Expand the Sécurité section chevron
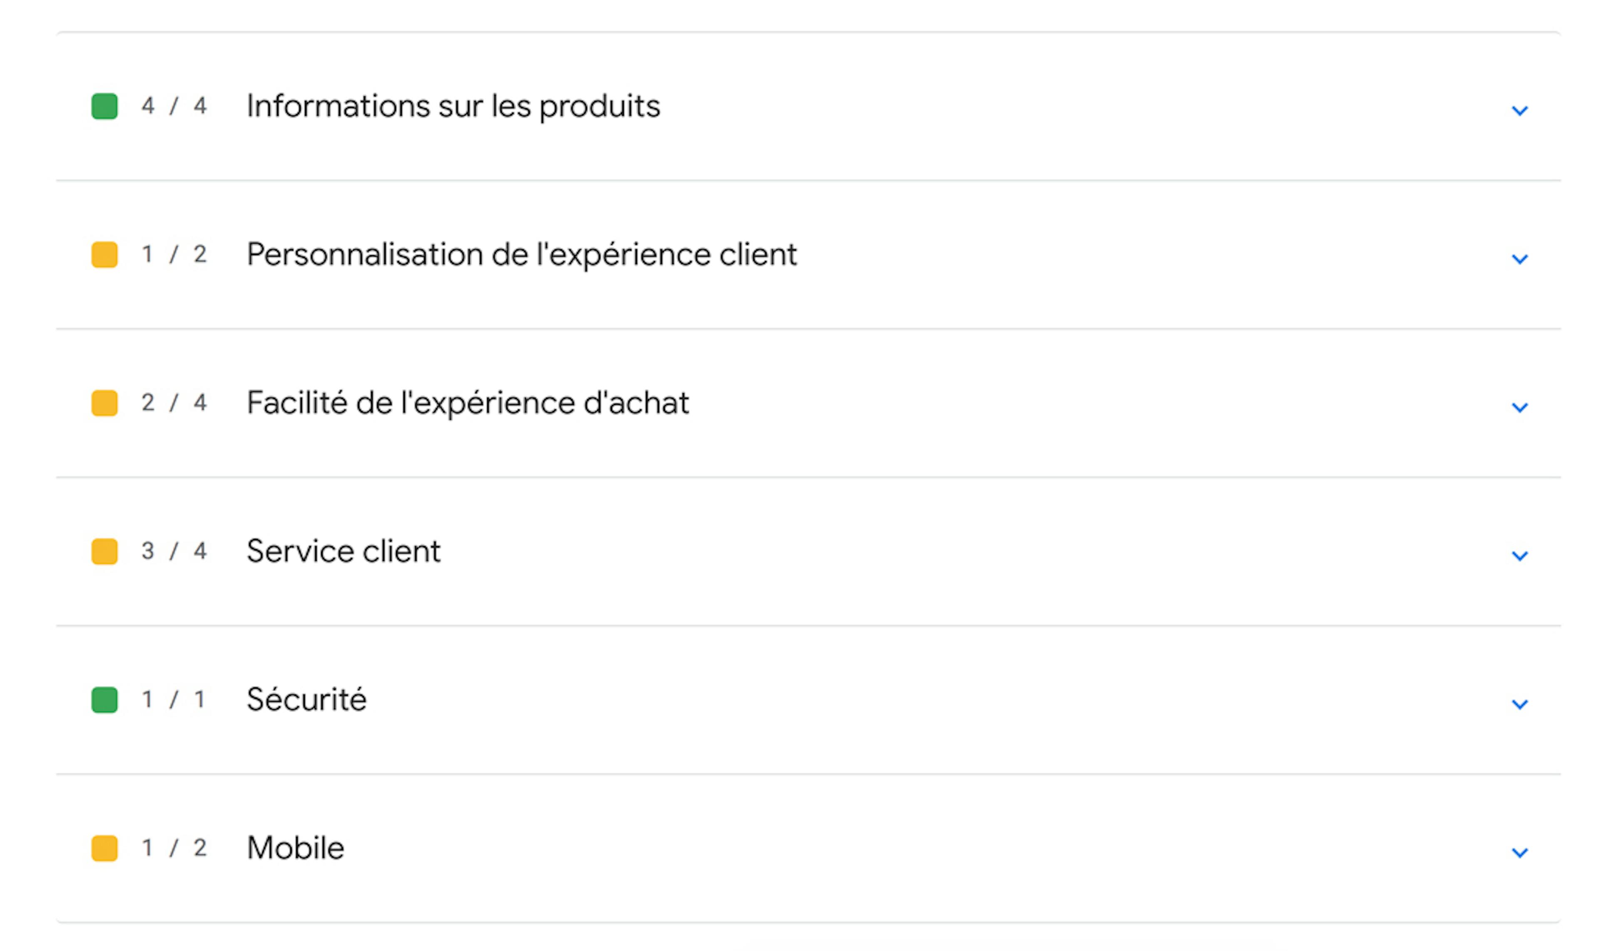Viewport: 1599px width, 951px height. (1519, 704)
